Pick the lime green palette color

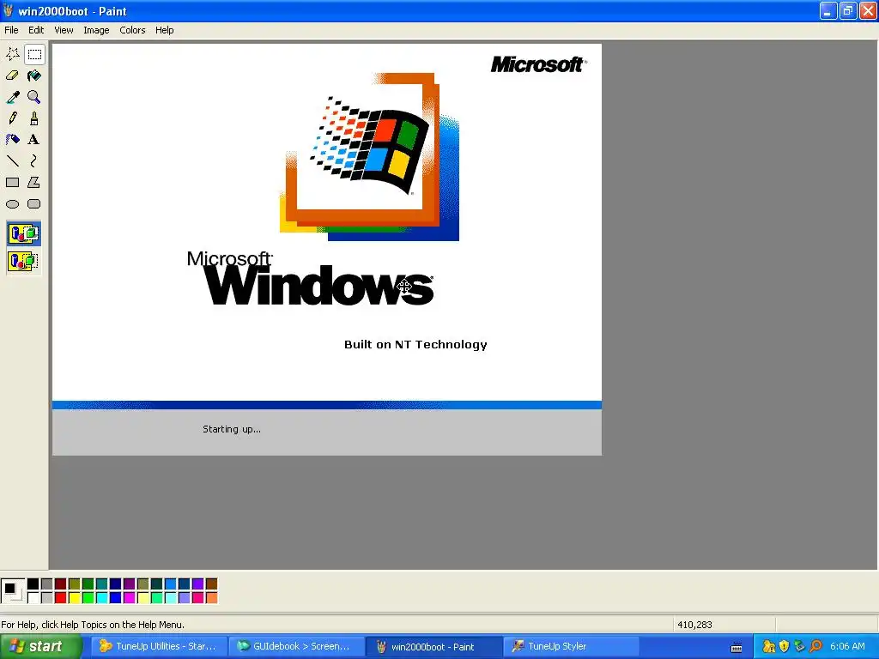pos(88,598)
